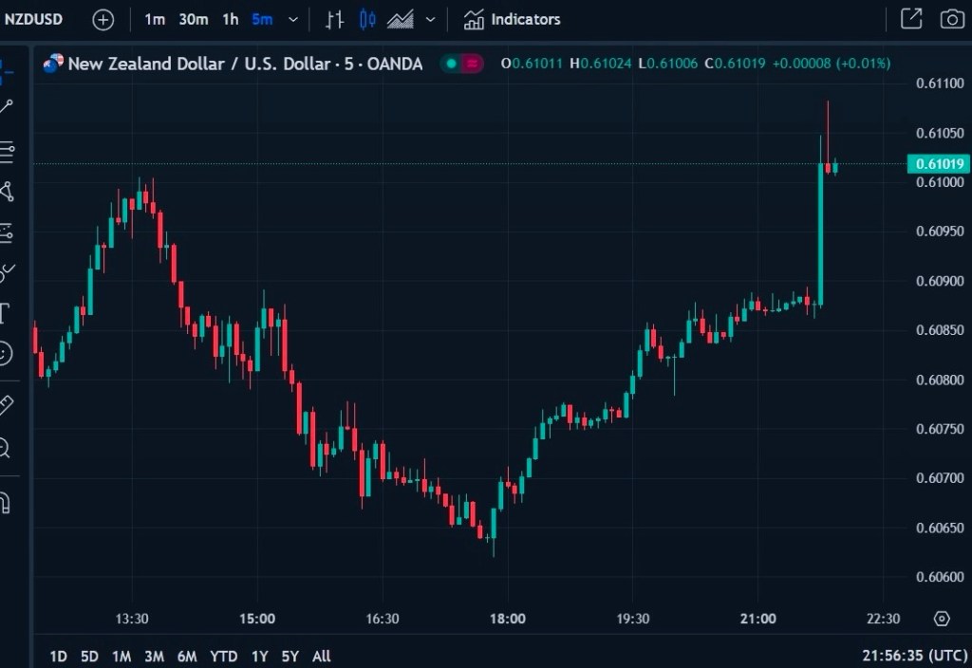Expand the time interval dropdown arrow

292,19
